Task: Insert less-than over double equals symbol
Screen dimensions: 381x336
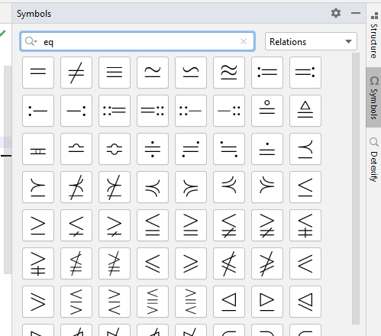Action: [153, 225]
